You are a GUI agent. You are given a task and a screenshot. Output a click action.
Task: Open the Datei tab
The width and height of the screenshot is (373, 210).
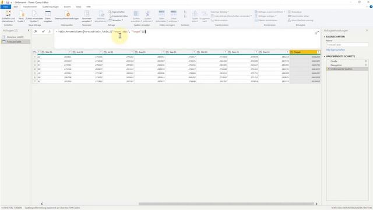tap(5, 6)
